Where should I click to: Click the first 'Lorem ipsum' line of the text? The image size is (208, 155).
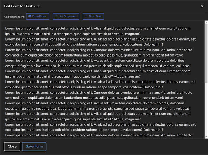(98, 28)
